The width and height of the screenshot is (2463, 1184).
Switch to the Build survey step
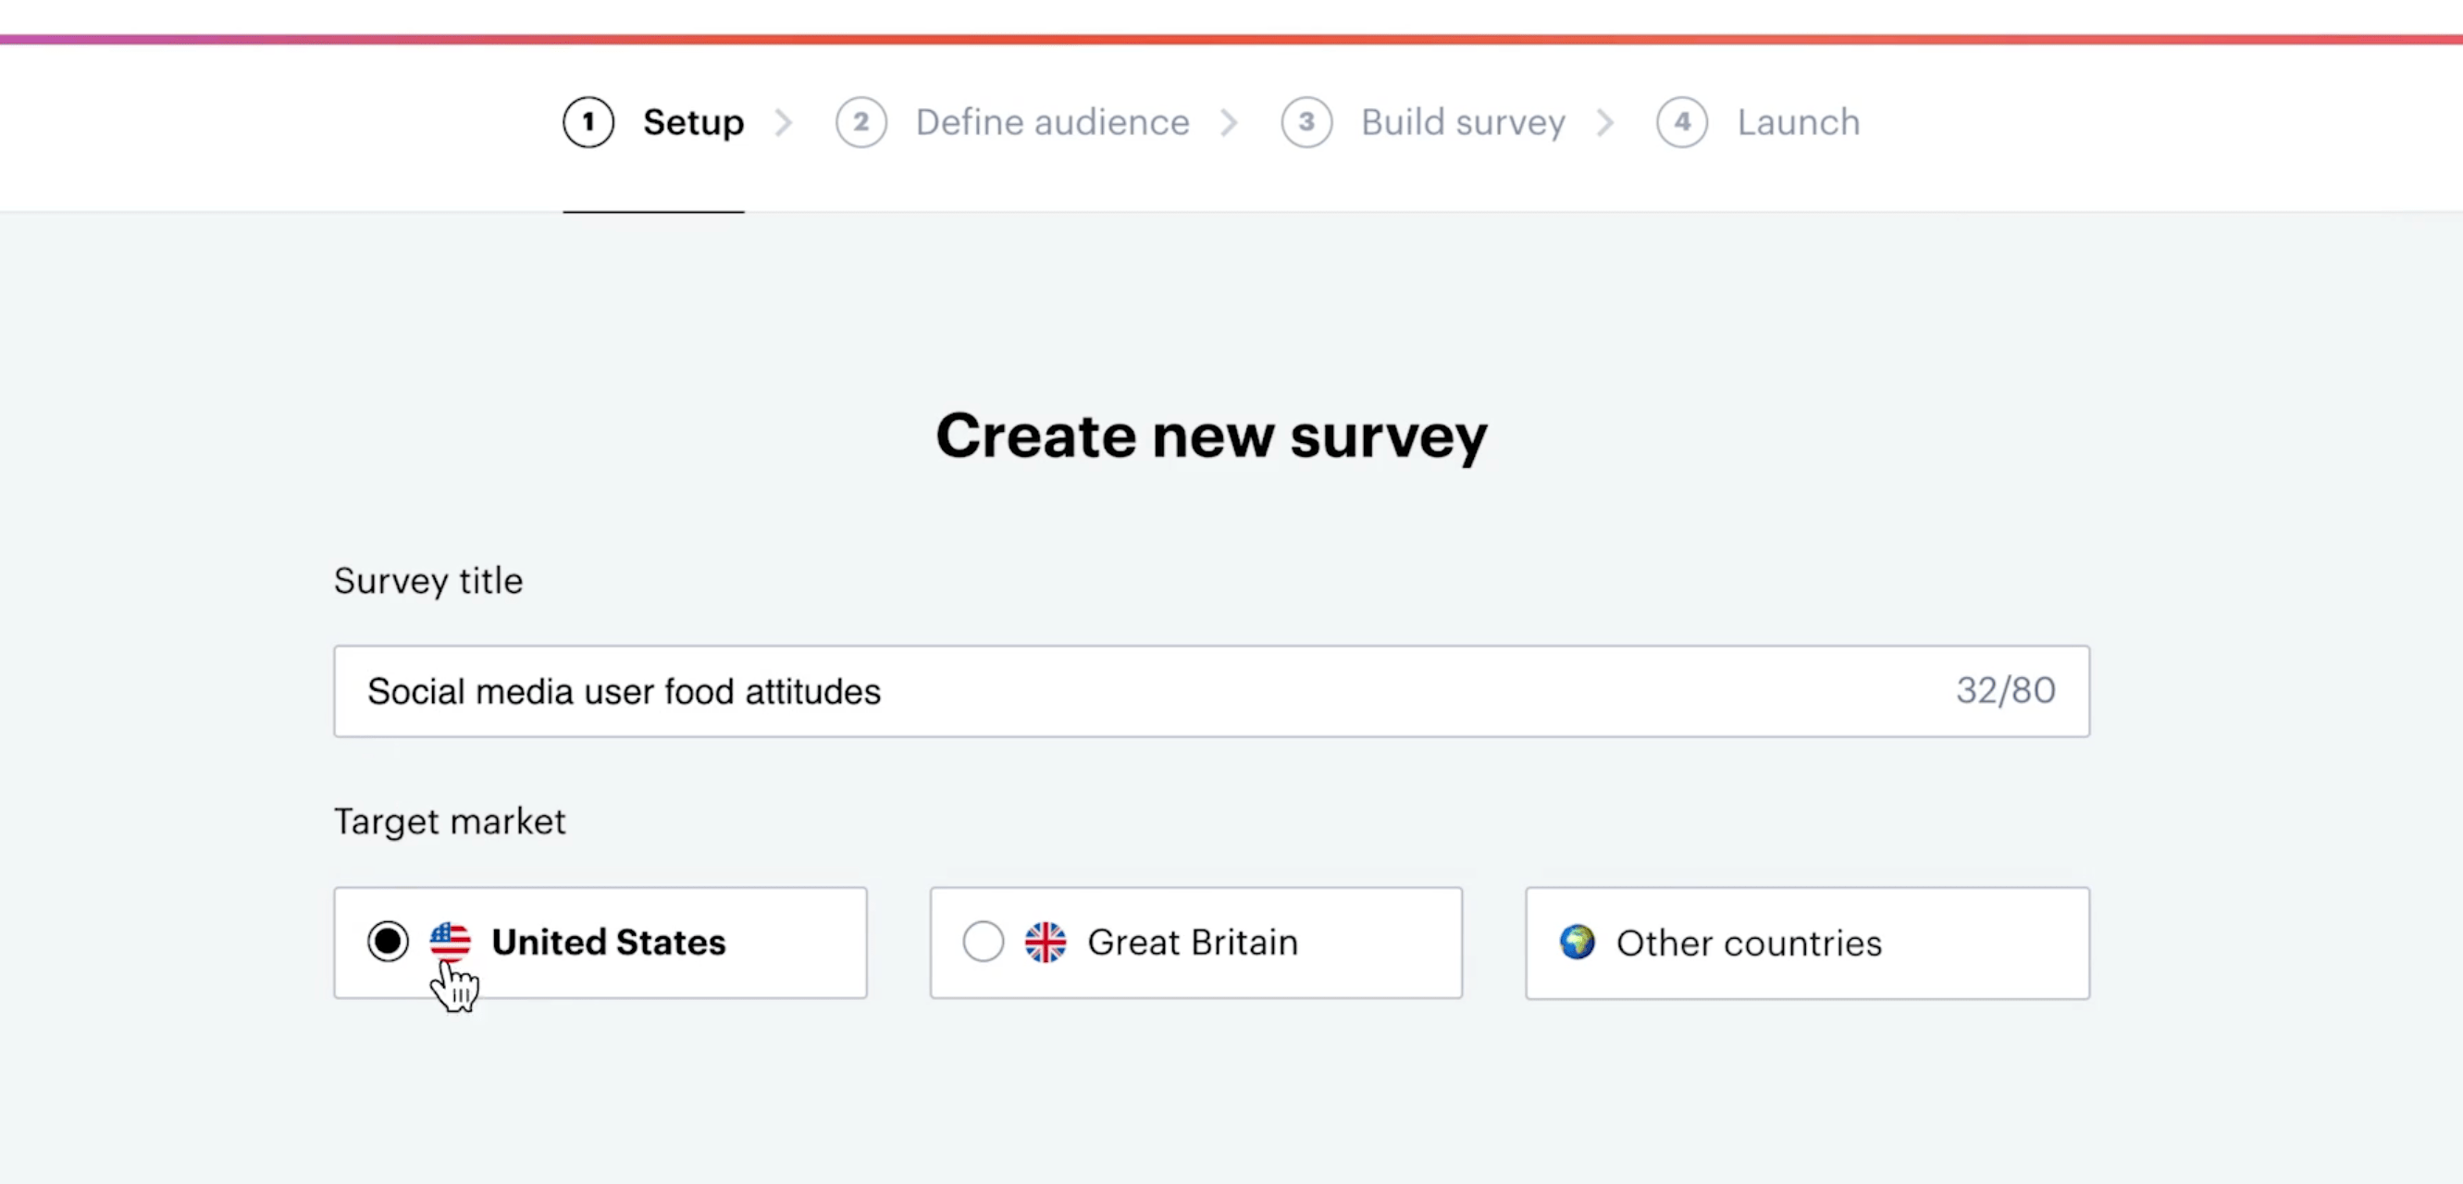[x=1463, y=121]
